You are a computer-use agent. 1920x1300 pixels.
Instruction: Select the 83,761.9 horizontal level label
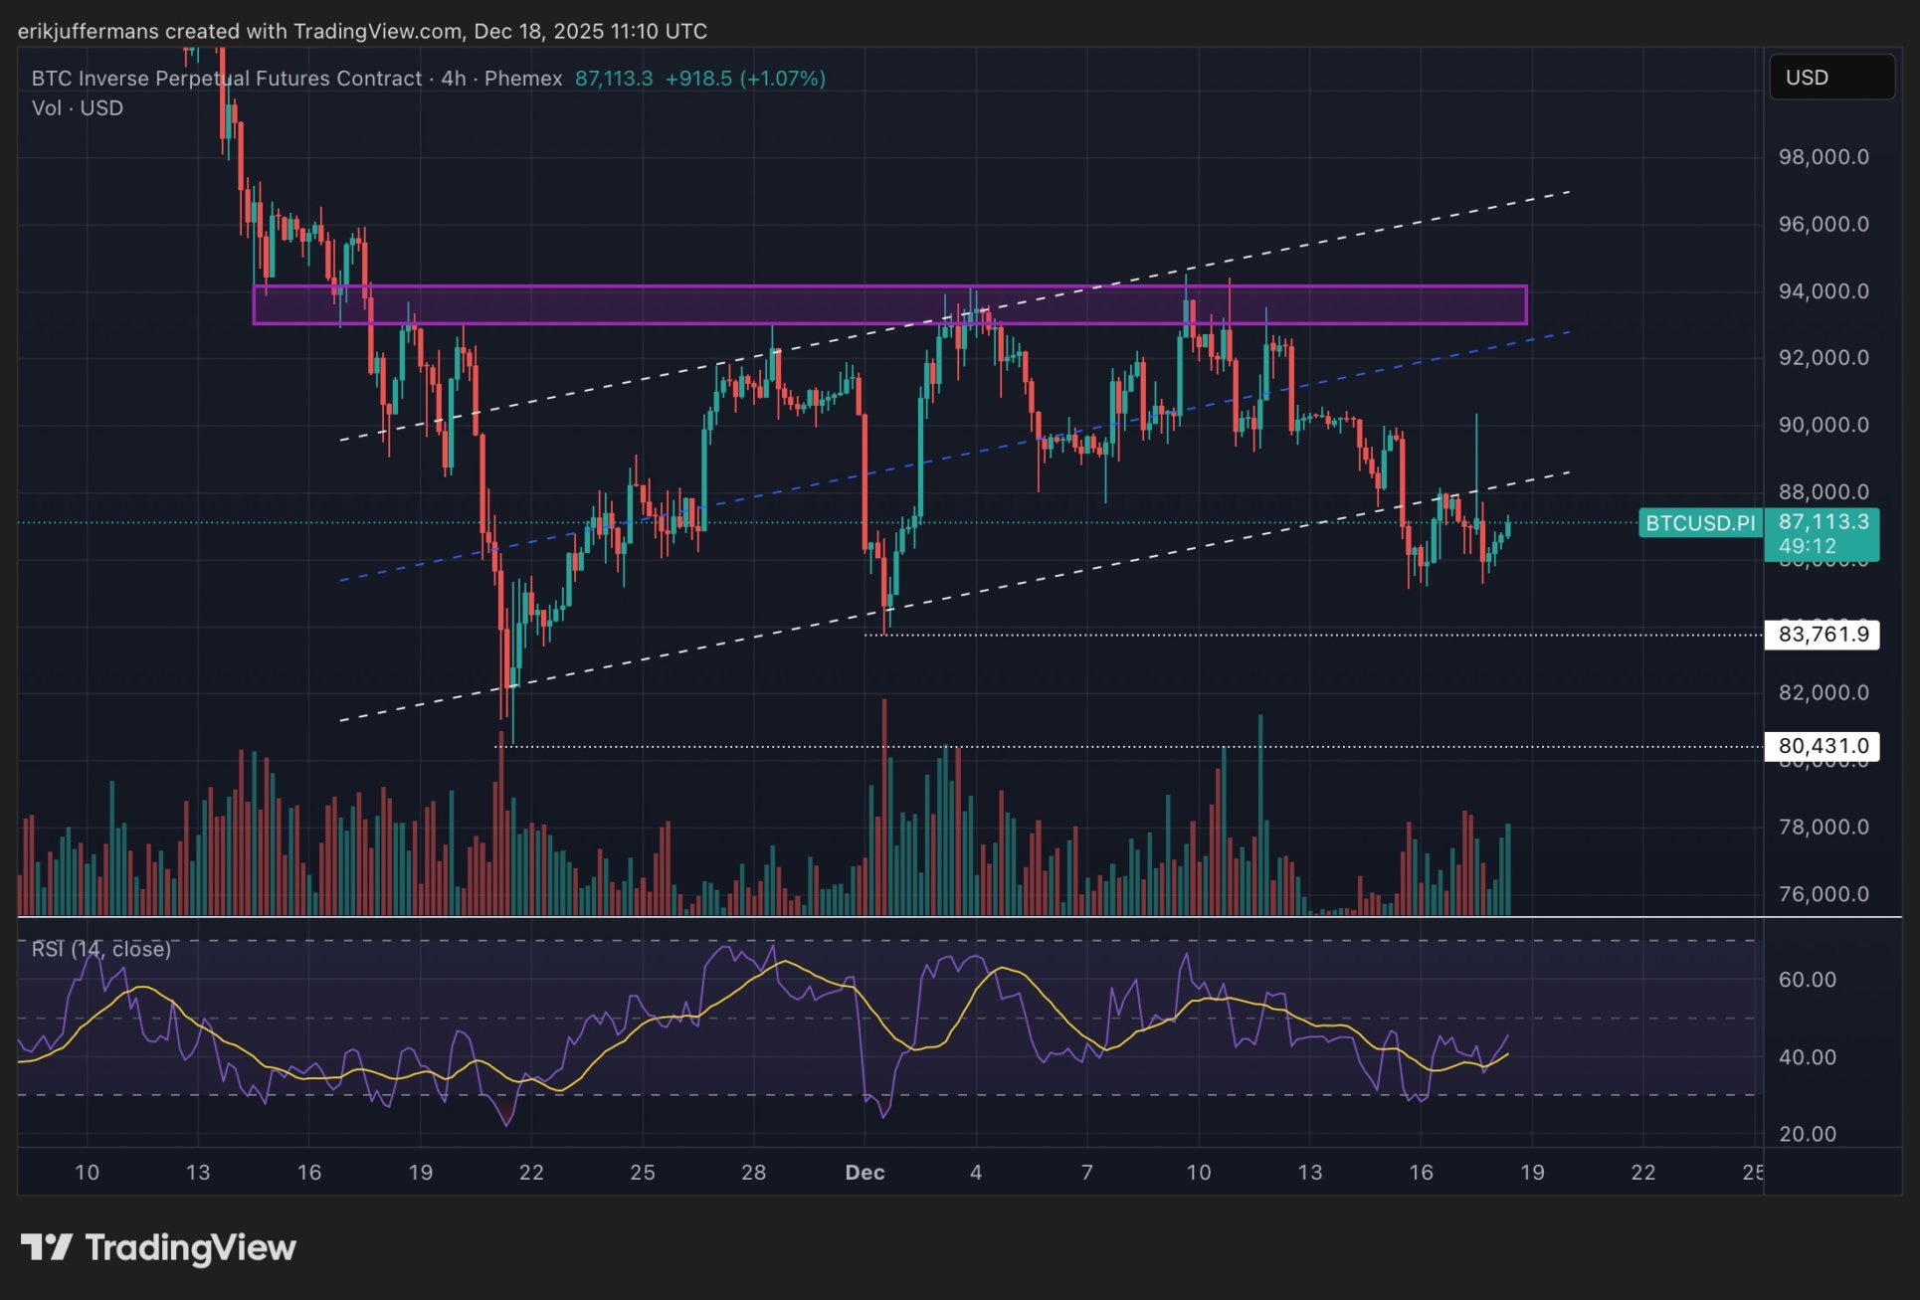point(1822,635)
